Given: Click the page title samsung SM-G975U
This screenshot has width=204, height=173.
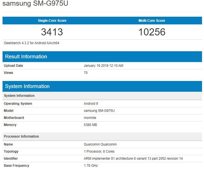Looking at the screenshot, I should click(35, 3).
